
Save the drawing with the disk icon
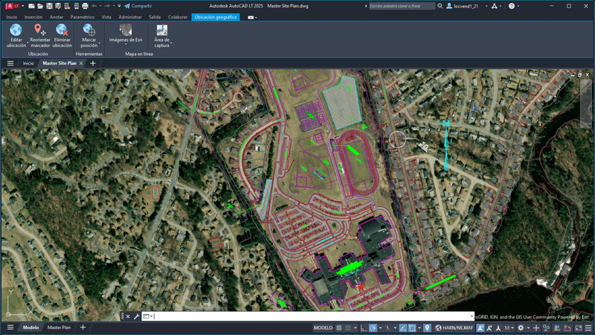(x=49, y=6)
